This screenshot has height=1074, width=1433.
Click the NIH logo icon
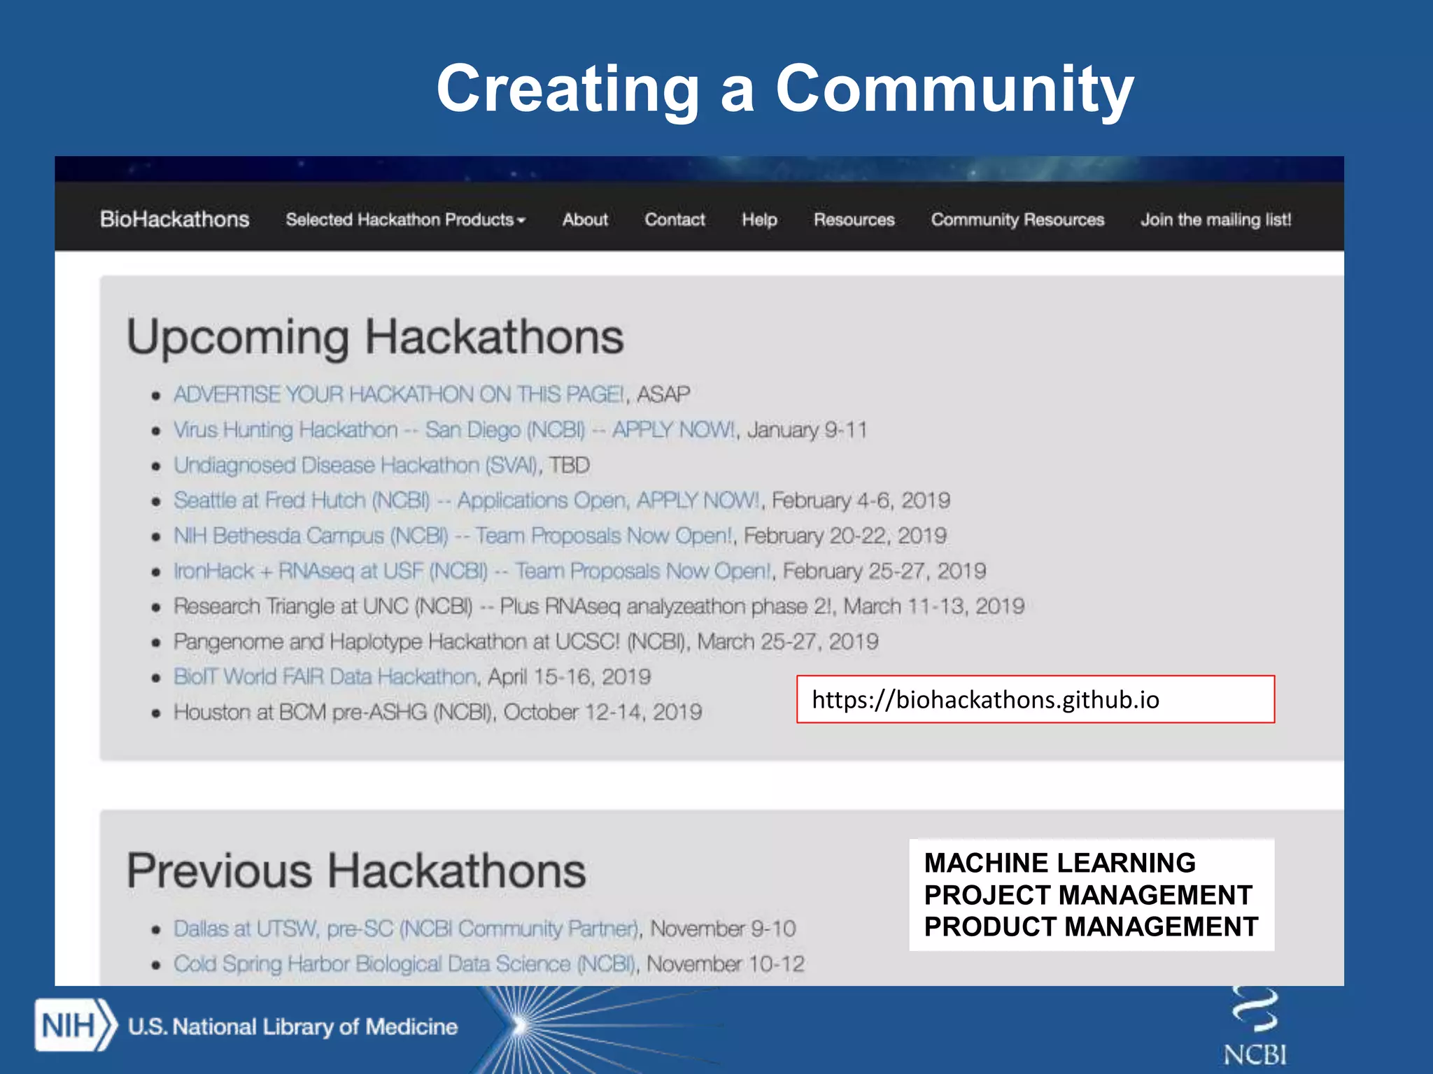pyautogui.click(x=75, y=1026)
